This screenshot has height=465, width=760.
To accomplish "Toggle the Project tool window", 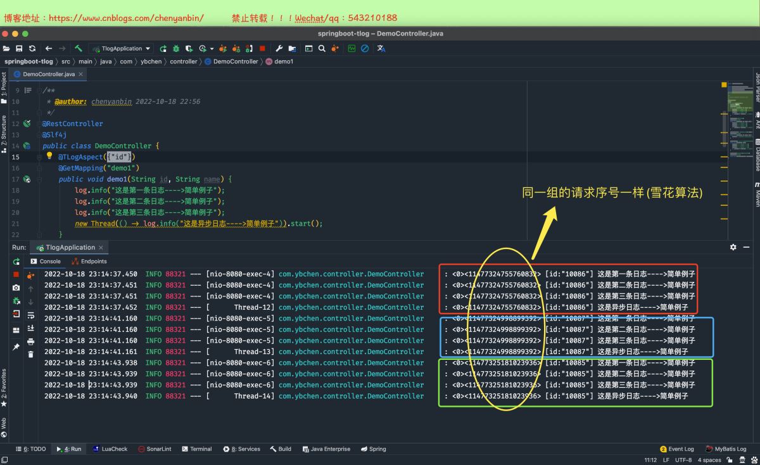I will pyautogui.click(x=4, y=87).
